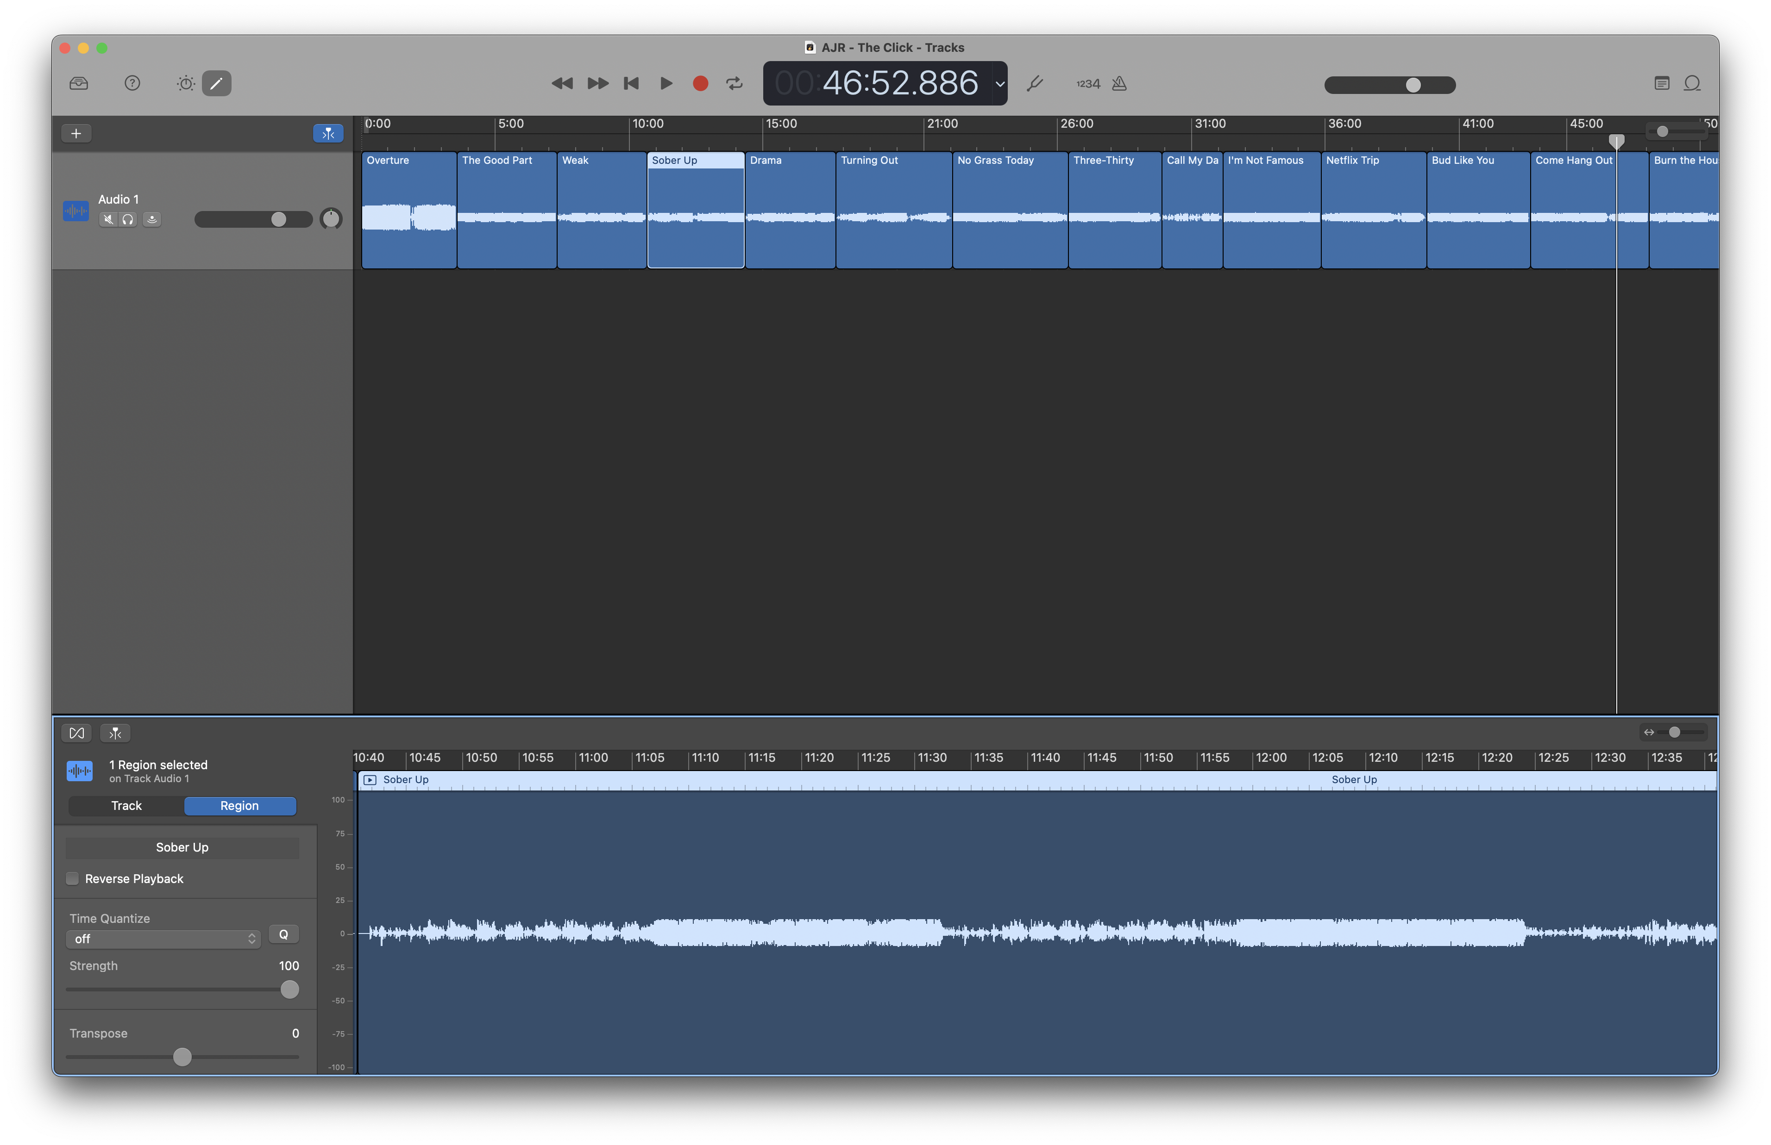Add a new track with plus button
Image resolution: width=1771 pixels, height=1145 pixels.
tap(76, 133)
